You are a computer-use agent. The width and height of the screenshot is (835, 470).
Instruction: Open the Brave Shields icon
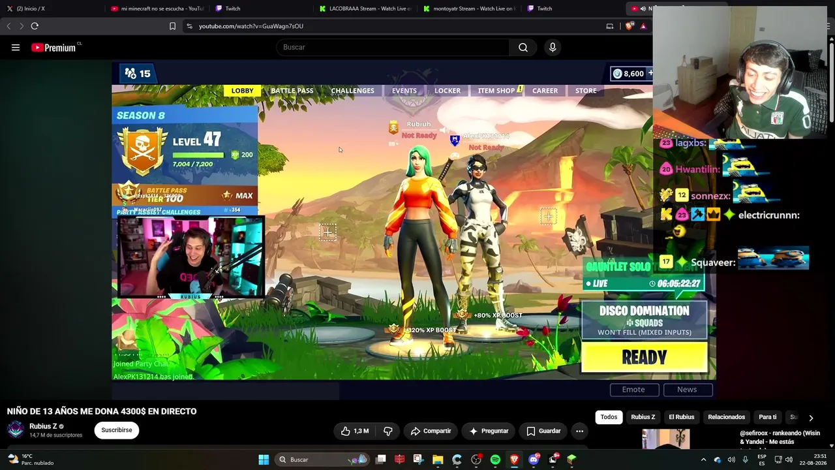point(629,26)
